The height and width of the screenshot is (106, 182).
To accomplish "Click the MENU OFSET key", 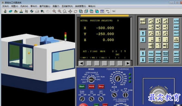I will pos(165,54).
